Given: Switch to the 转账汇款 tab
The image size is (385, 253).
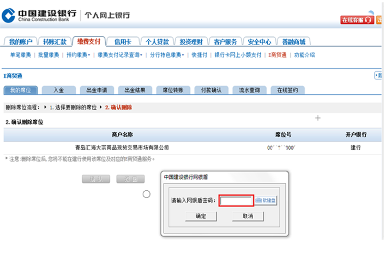Looking at the screenshot, I should point(55,42).
